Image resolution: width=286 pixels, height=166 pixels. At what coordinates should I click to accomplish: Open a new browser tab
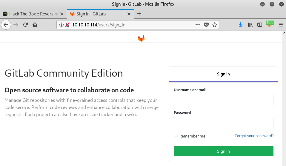139,14
